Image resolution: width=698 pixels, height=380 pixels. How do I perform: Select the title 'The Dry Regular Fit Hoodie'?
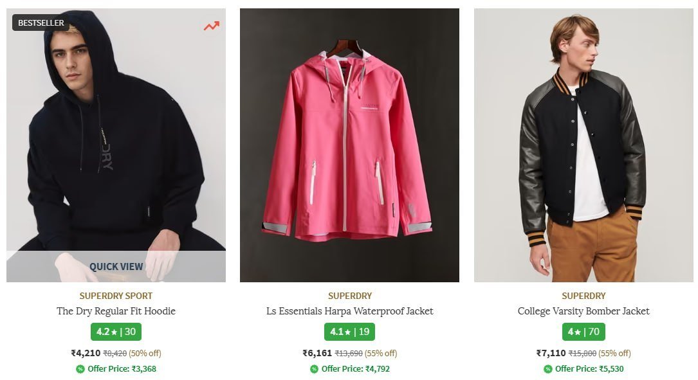coord(116,311)
